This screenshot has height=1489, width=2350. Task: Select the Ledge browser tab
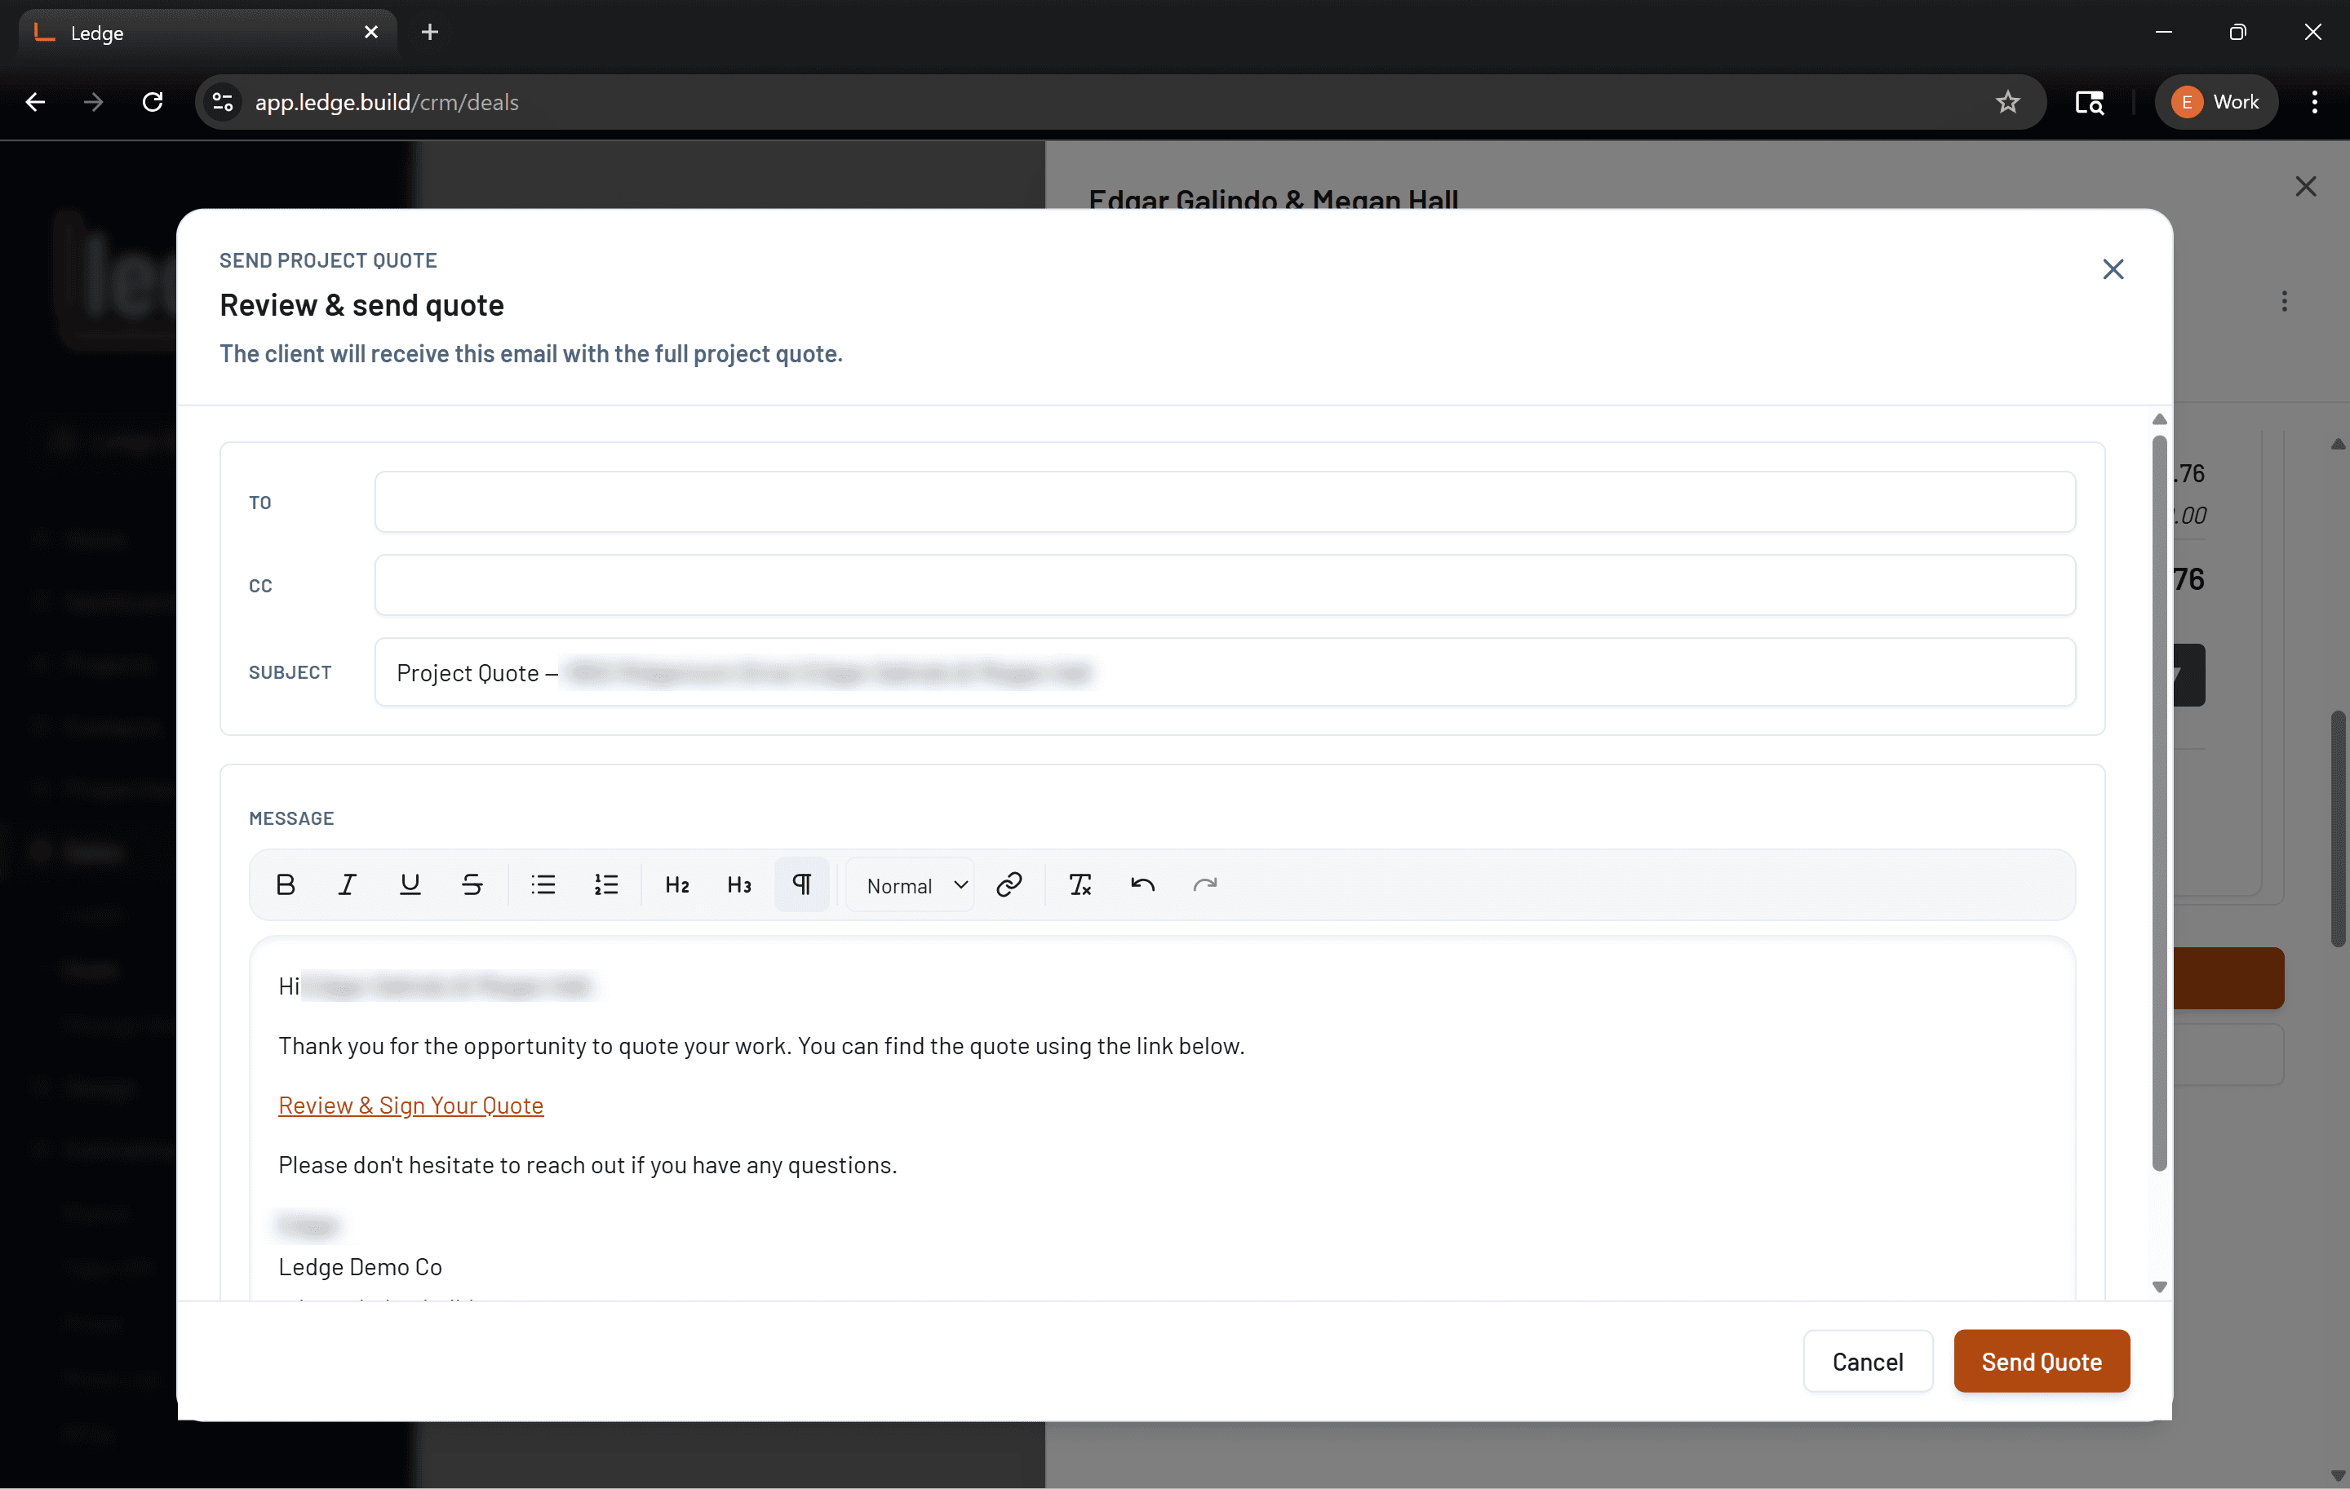pyautogui.click(x=207, y=32)
